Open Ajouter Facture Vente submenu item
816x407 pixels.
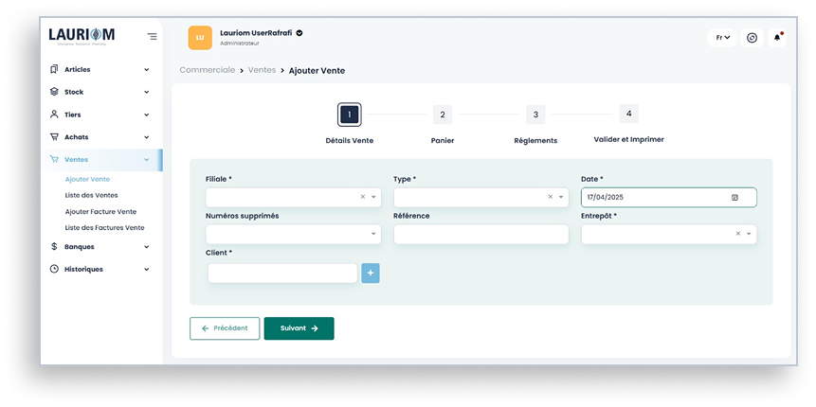(101, 212)
